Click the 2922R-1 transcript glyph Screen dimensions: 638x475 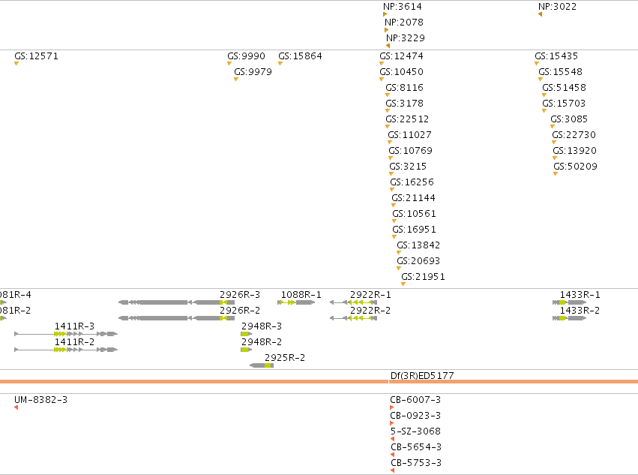click(354, 302)
